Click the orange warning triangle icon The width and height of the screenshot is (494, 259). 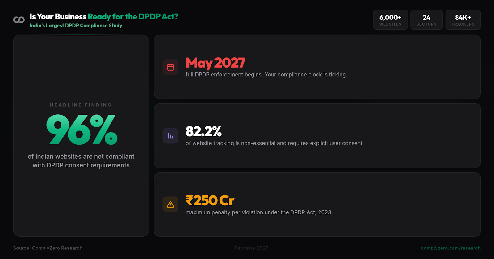[170, 204]
